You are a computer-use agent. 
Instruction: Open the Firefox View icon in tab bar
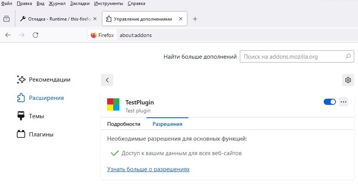tap(6, 19)
